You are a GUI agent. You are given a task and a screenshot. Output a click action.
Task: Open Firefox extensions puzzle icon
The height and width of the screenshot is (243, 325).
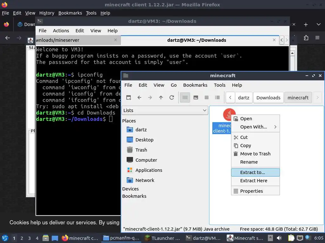coord(306,38)
